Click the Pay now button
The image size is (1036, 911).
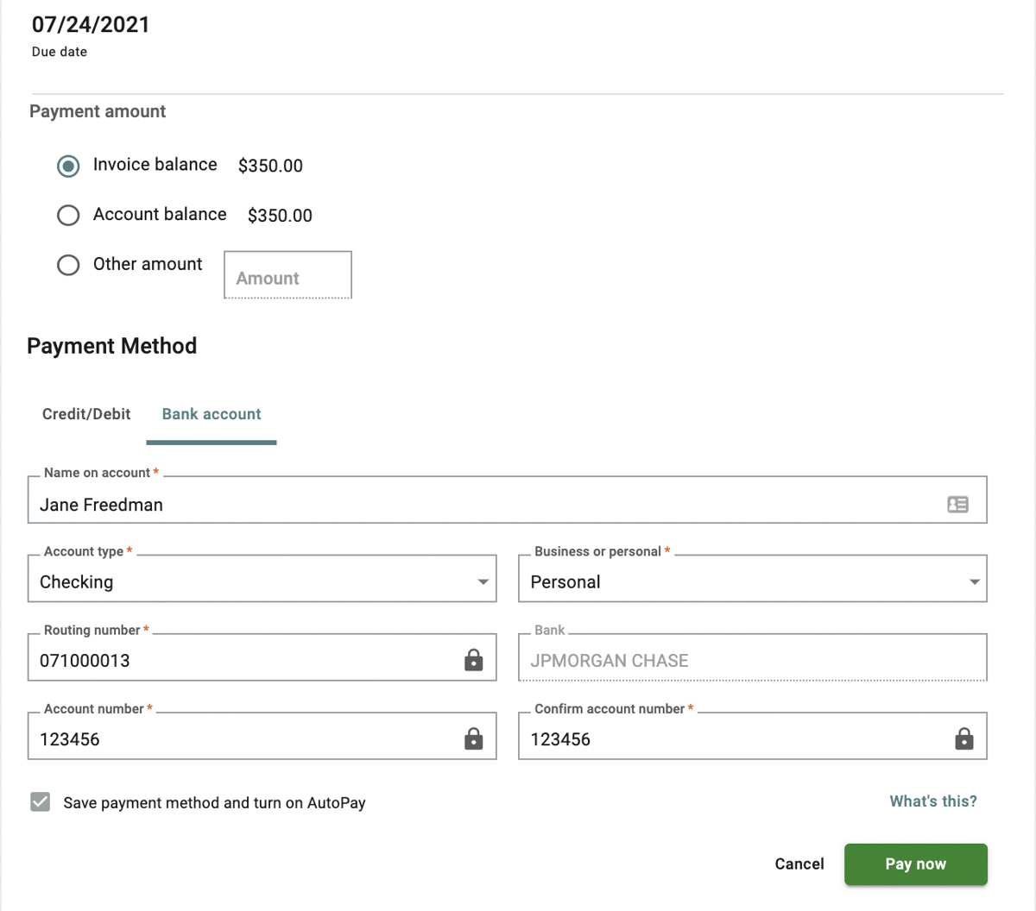pyautogui.click(x=915, y=864)
